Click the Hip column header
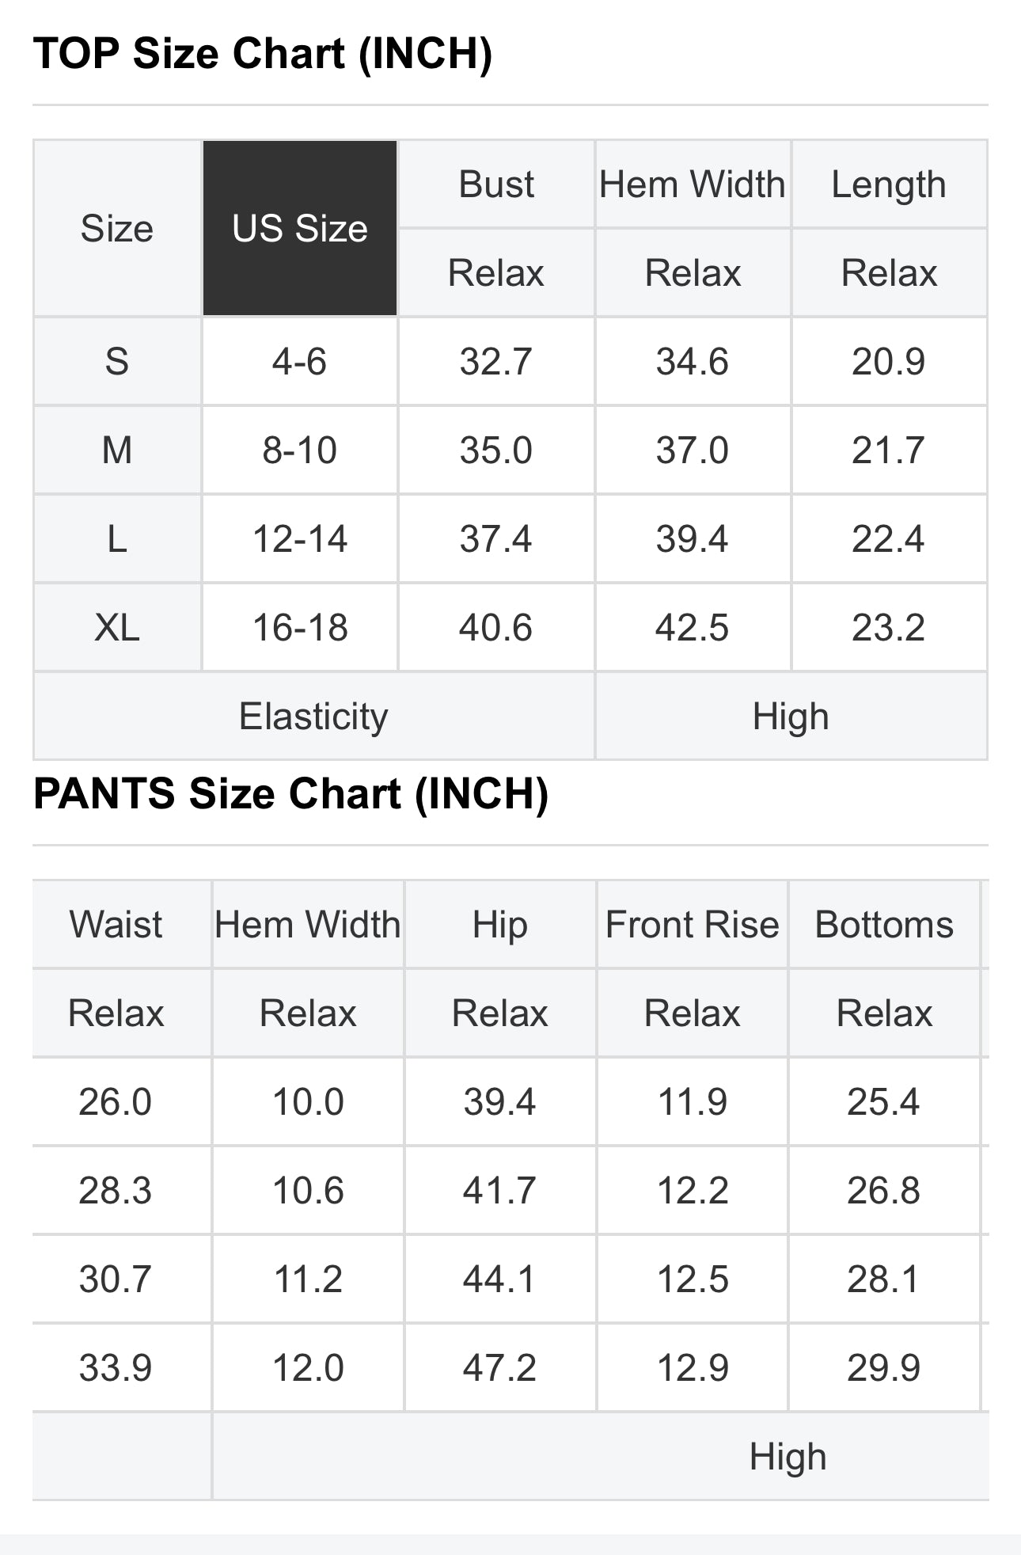This screenshot has height=1555, width=1021. tap(499, 925)
